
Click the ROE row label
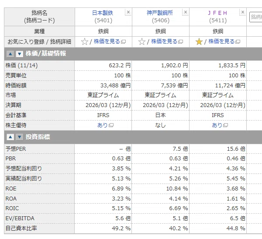(x=11, y=188)
